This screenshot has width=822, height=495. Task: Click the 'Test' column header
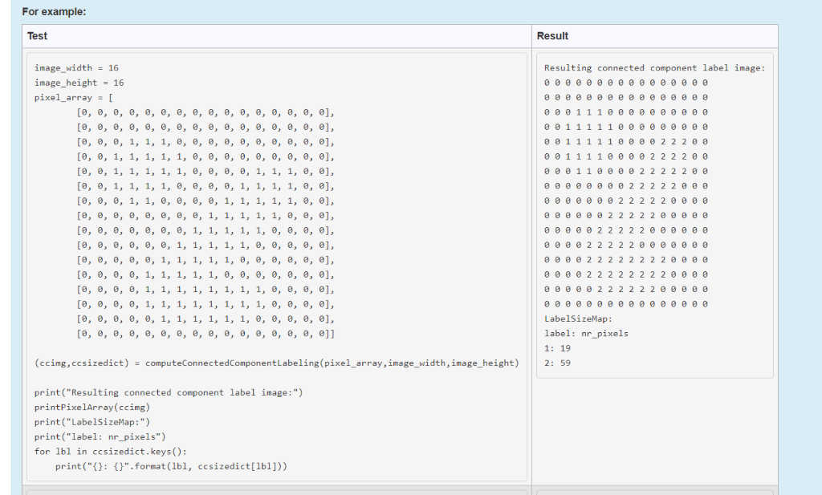click(37, 35)
